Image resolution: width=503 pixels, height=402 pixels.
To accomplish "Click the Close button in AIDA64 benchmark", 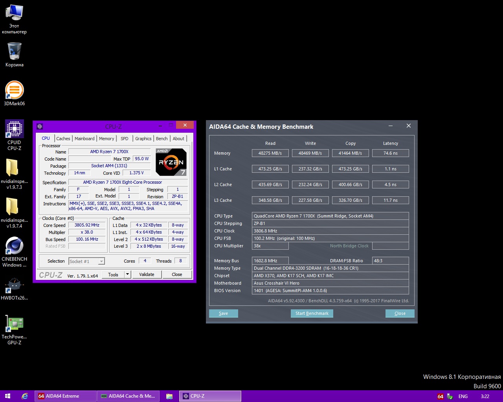I will click(400, 313).
